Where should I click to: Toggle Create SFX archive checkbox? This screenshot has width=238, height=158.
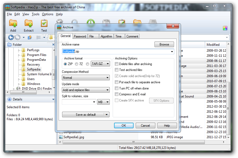pyautogui.click(x=116, y=100)
